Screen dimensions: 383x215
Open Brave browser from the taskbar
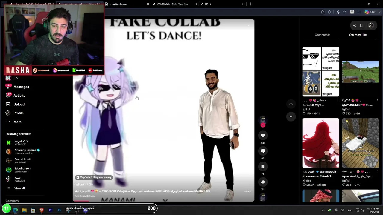[x=42, y=210]
